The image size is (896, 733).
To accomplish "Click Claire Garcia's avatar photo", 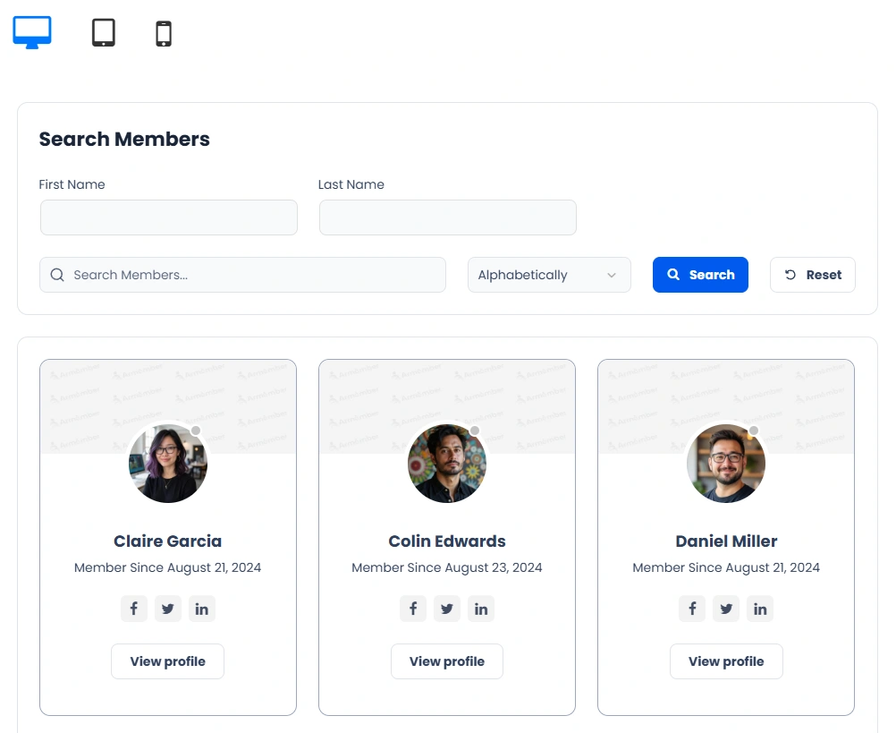I will [x=168, y=463].
